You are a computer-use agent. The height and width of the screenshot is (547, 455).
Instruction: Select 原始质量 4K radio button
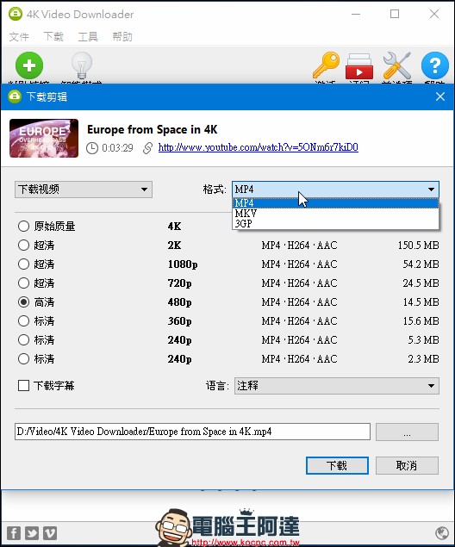click(x=23, y=226)
